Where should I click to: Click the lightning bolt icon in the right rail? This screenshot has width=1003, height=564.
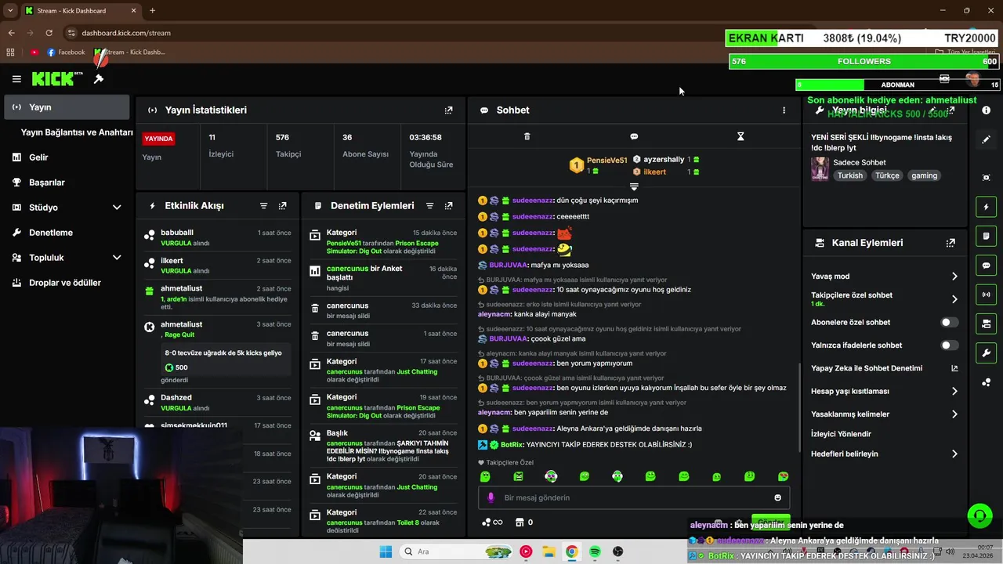tap(987, 207)
